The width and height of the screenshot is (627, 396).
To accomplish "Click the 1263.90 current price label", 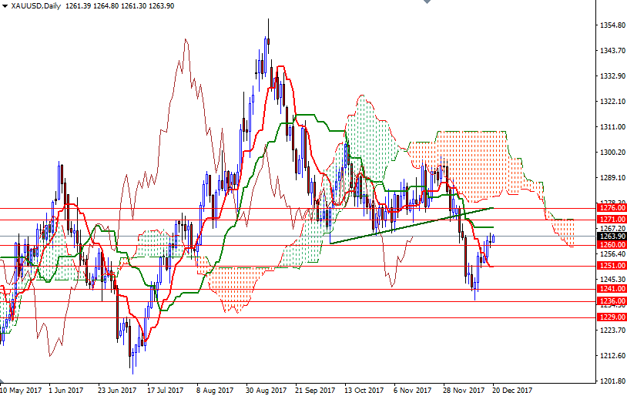I will click(x=611, y=237).
